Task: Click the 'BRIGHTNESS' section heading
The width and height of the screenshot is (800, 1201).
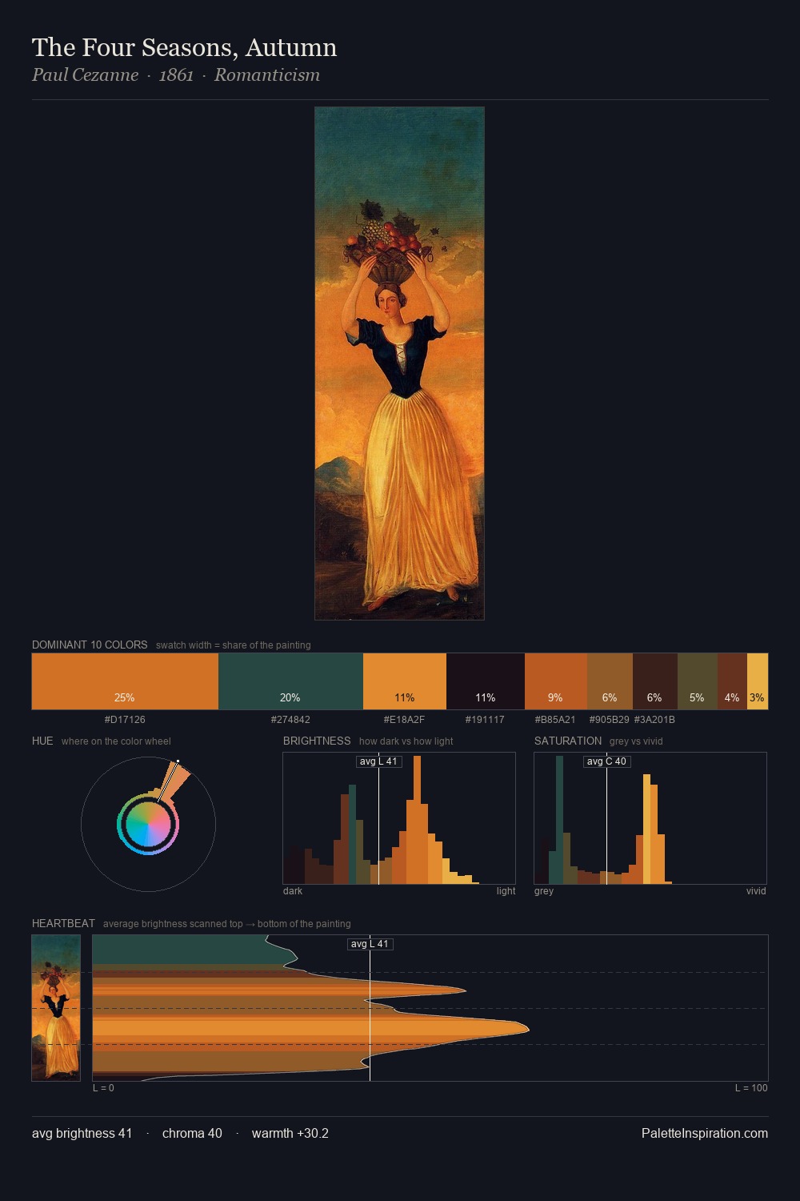Action: tap(317, 741)
